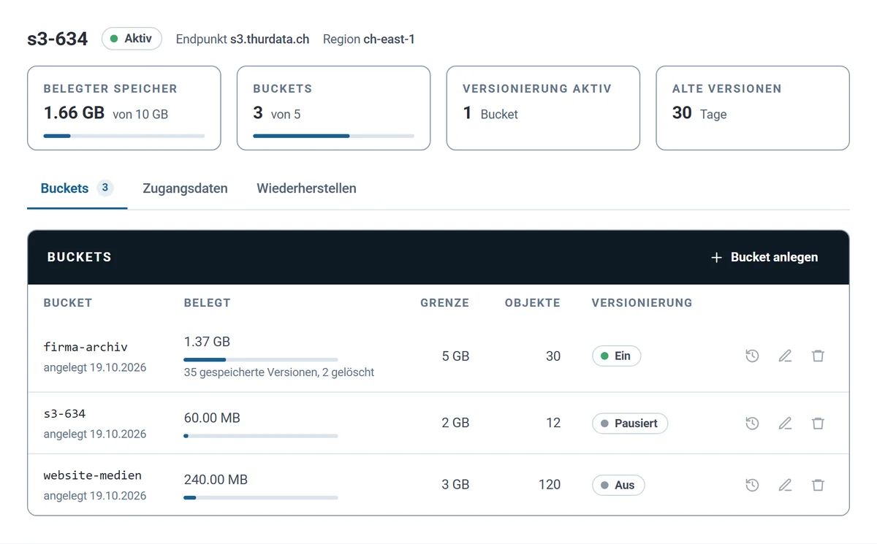Click the firma-archiv bucket name

(86, 347)
